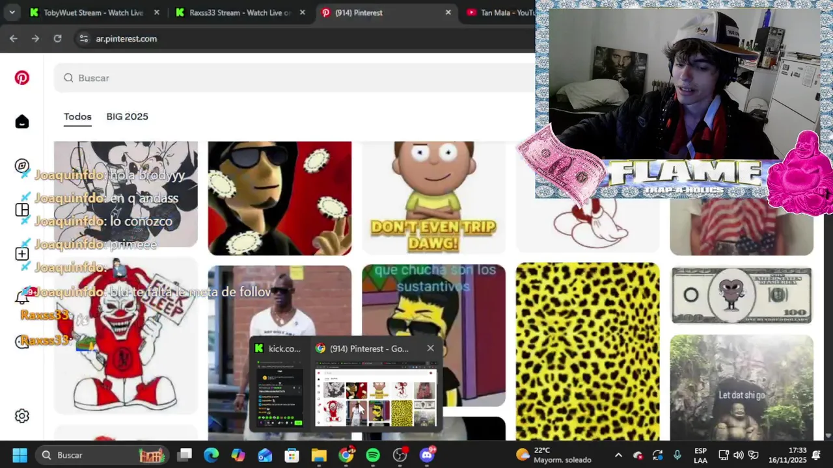This screenshot has height=468, width=833.
Task: Switch to the Raxss33 Stream tab
Action: click(x=238, y=12)
